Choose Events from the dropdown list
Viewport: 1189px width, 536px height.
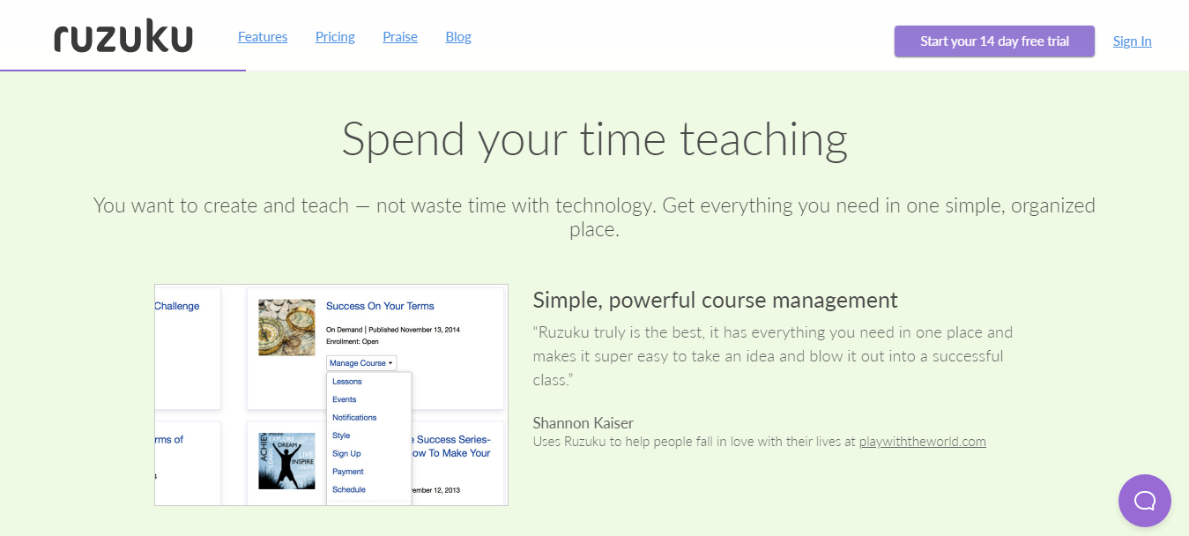pos(344,399)
